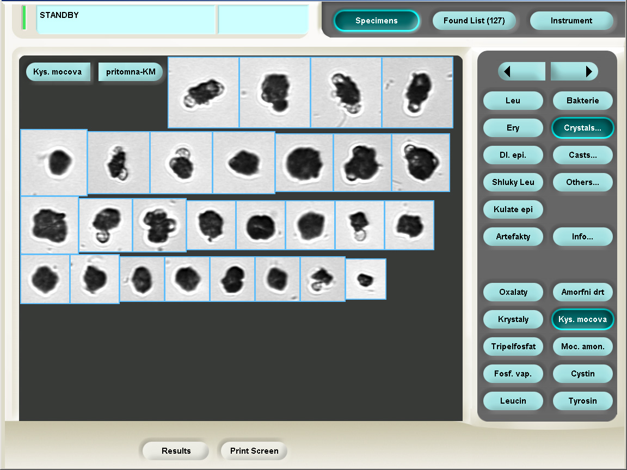Image resolution: width=627 pixels, height=470 pixels.
Task: Click the right arrow navigation button
Action: coord(574,72)
